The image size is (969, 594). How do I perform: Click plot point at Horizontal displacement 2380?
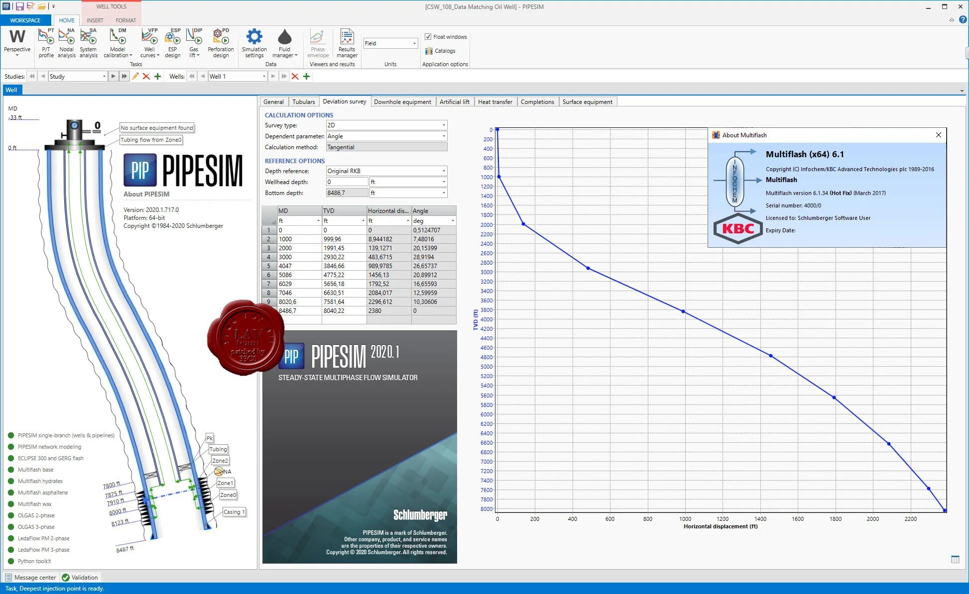(x=945, y=510)
